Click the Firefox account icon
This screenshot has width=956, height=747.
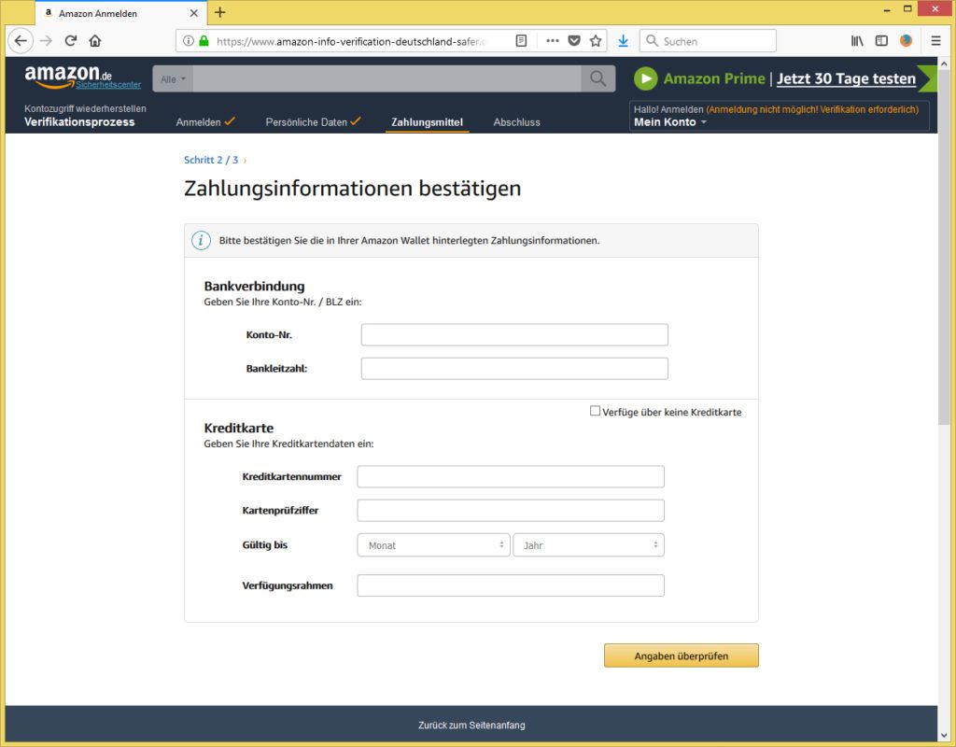(906, 41)
